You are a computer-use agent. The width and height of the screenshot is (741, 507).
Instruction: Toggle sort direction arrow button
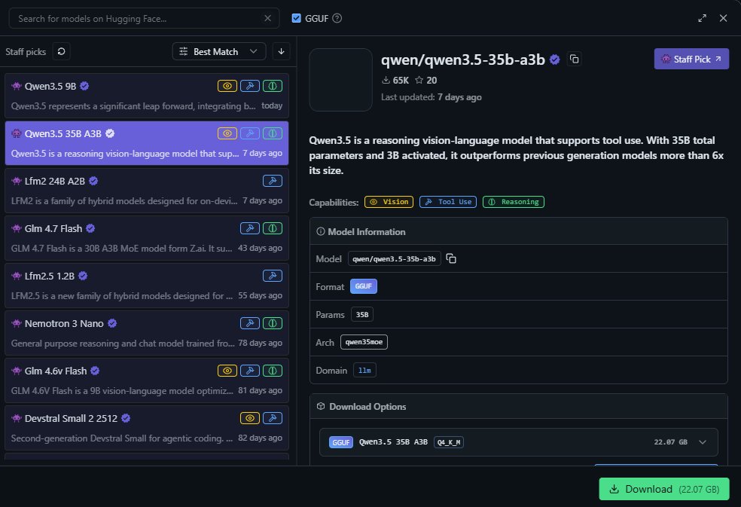tap(281, 51)
